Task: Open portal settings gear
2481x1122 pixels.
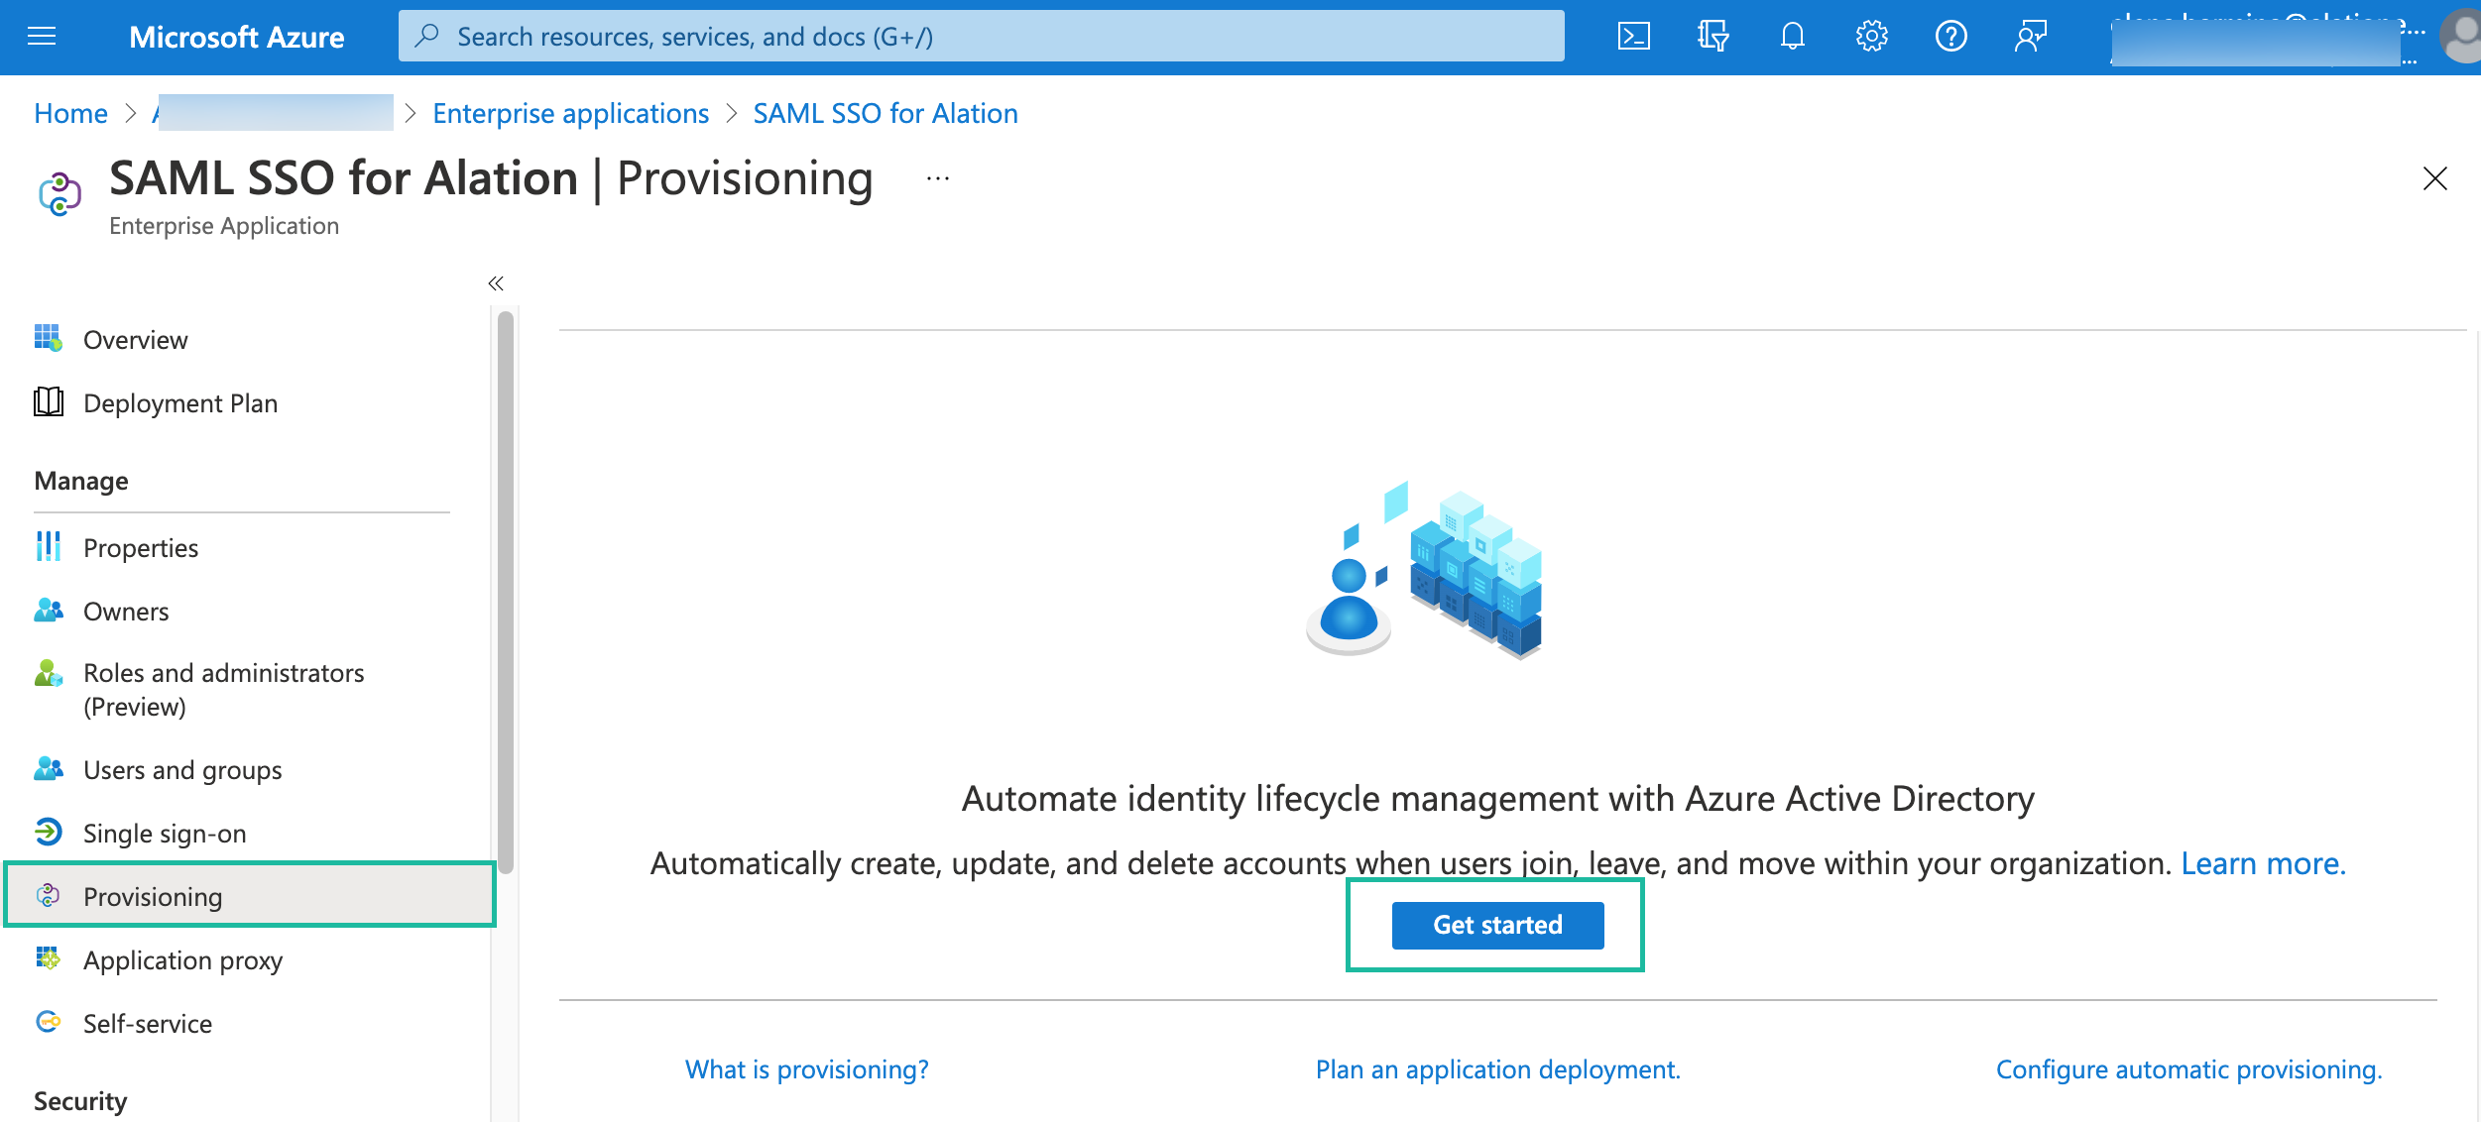Action: point(1871,37)
